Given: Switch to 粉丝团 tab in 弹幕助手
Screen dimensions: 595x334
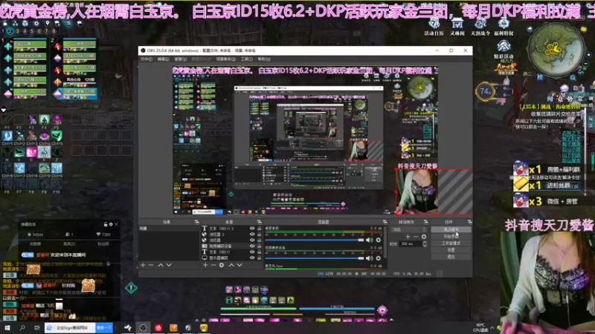Looking at the screenshot, I should [103, 244].
